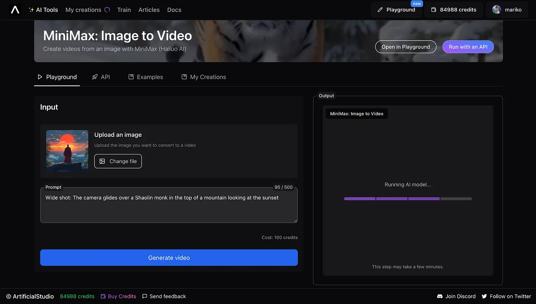Click the © ArtificialStudio footer text
Screen dimensions: 536x304
tap(30, 296)
